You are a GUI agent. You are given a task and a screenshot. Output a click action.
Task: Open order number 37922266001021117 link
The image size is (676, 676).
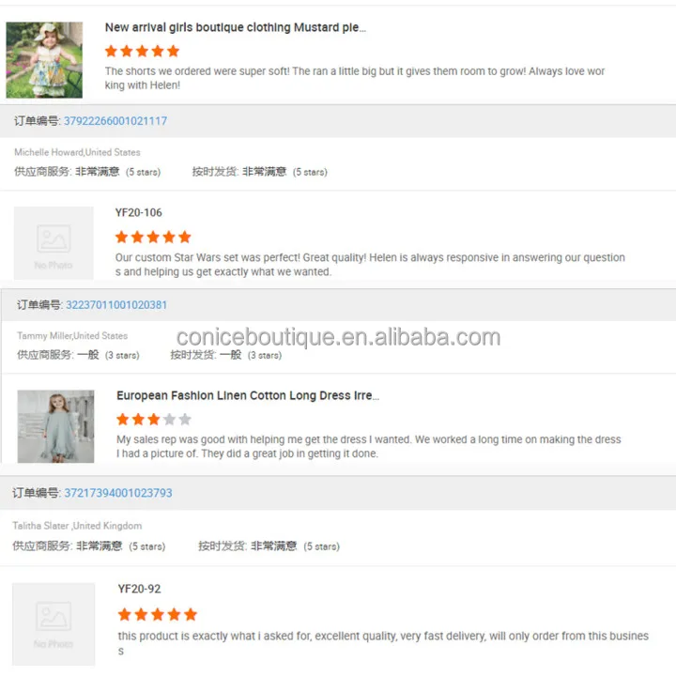115,121
